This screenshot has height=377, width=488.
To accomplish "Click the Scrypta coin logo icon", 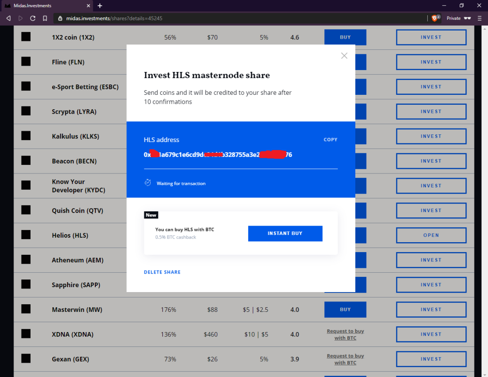I will point(26,111).
